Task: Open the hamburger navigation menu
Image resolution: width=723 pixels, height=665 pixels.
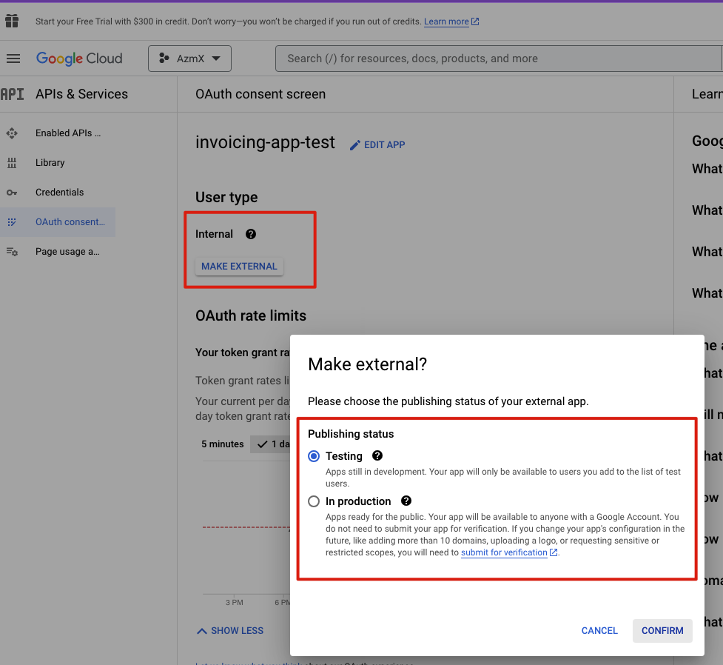Action: tap(13, 59)
